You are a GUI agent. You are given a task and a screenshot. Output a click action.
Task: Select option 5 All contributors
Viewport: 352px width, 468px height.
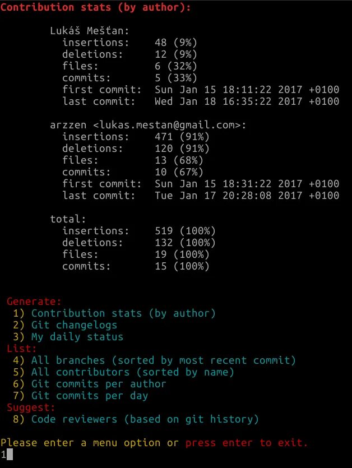click(x=123, y=372)
